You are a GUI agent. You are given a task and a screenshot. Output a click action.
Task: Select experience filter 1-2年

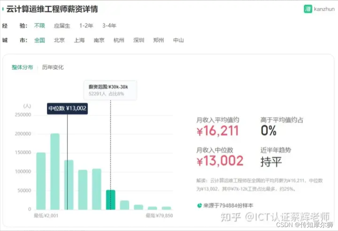[x=86, y=26]
